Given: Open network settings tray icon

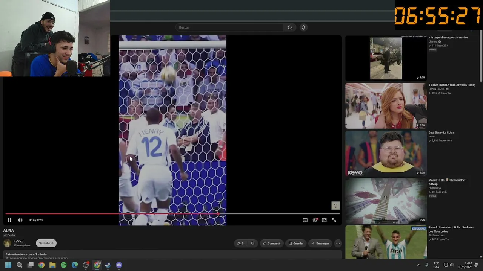Looking at the screenshot, I should point(446,265).
